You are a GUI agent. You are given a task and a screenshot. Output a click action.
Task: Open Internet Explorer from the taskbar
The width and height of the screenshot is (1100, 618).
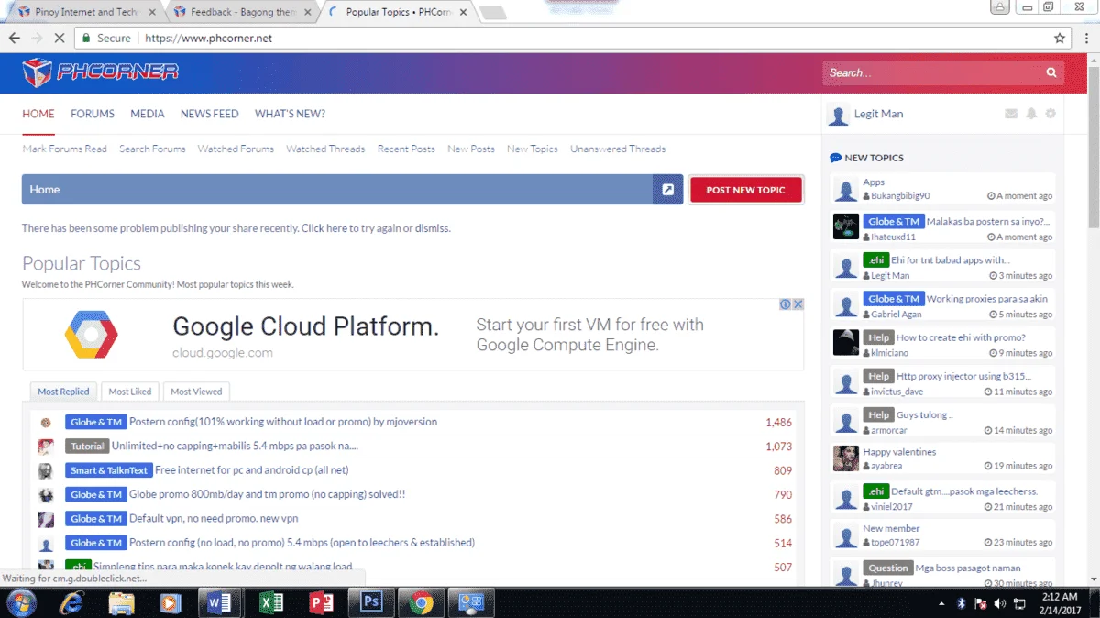[71, 602]
